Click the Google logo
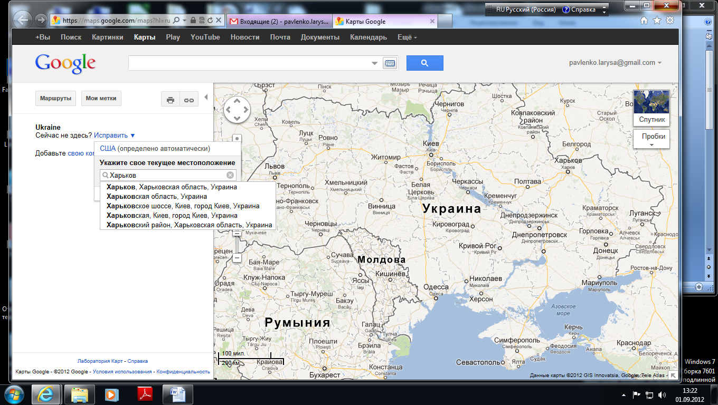This screenshot has height=405, width=718. (65, 63)
